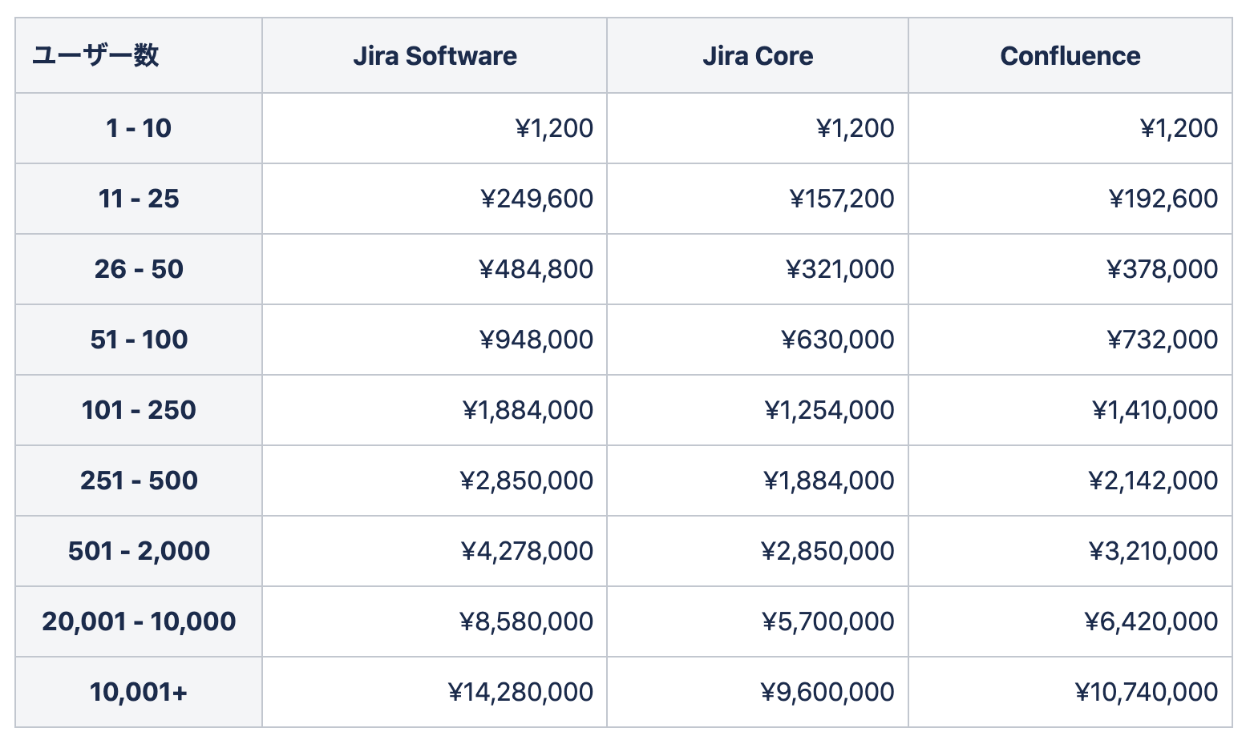The width and height of the screenshot is (1254, 748).
Task: Click the Jira Software column header
Action: coord(435,56)
